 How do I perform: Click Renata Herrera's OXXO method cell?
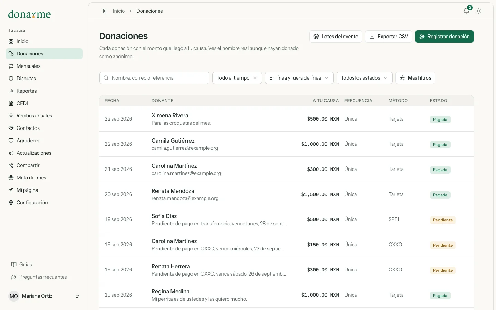tap(395, 270)
